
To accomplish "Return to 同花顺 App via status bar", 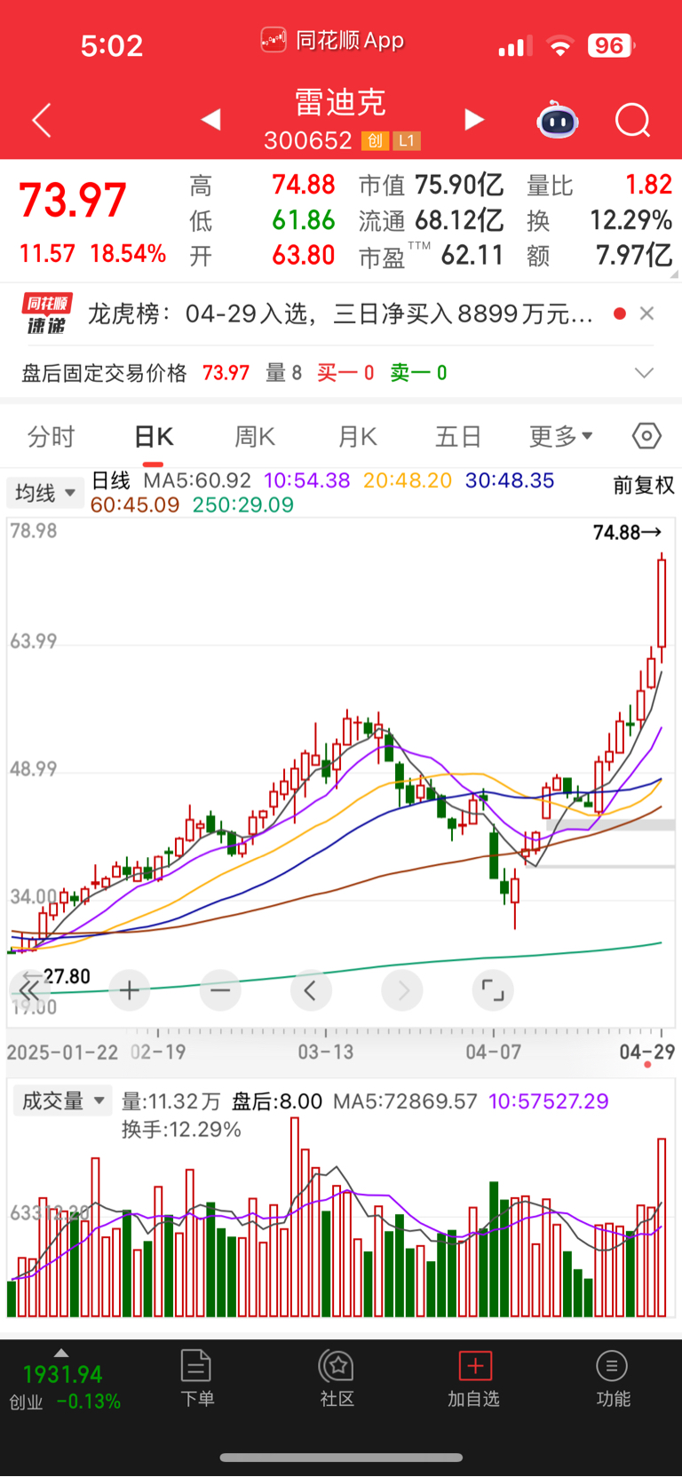I will coord(332,40).
